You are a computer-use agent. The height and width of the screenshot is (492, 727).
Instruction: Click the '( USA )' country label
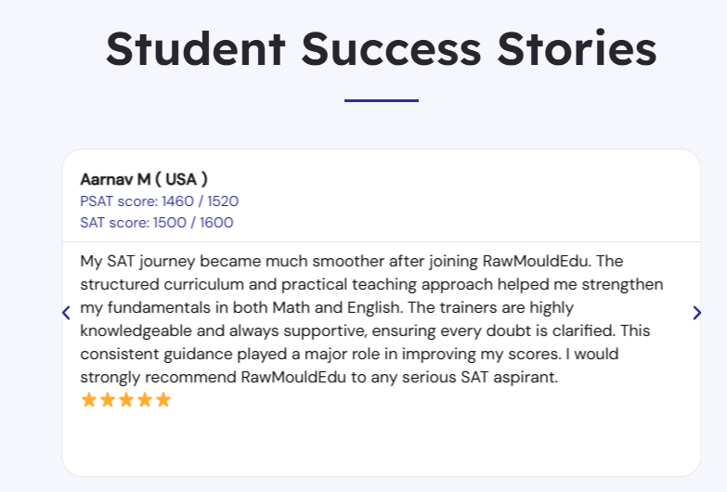tap(181, 179)
